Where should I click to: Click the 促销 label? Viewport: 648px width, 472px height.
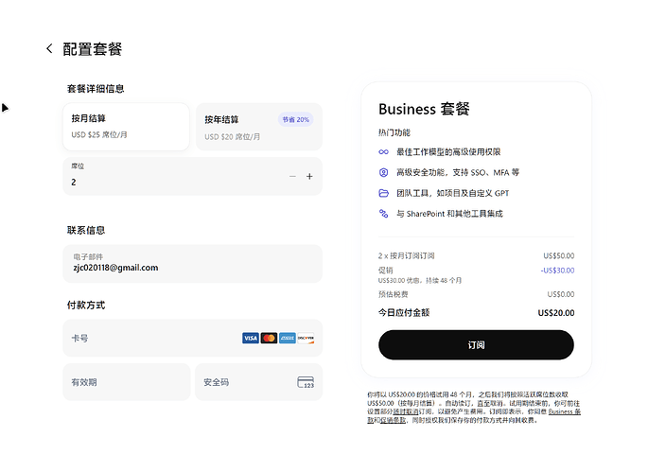(x=386, y=271)
